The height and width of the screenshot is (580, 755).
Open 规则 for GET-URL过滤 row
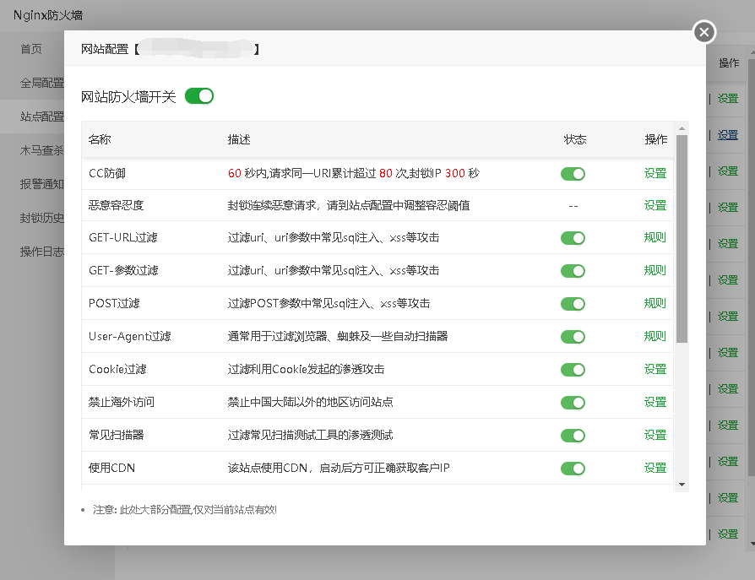coord(655,237)
